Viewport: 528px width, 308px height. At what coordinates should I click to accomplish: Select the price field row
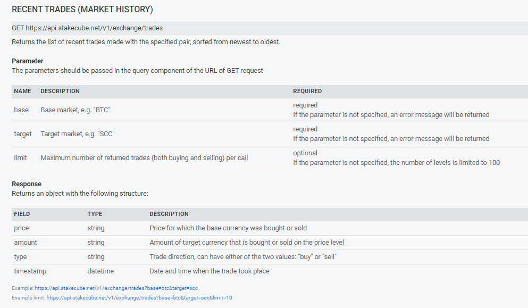[x=270, y=228]
